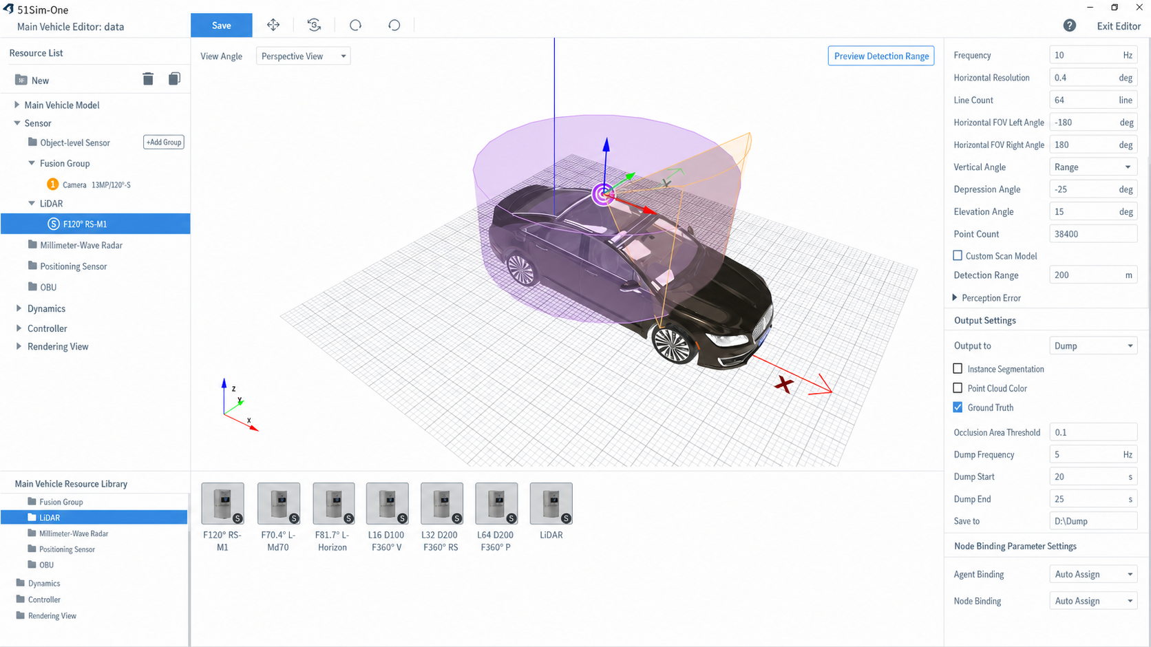
Task: Click Occlusion Area Threshold field
Action: [x=1092, y=432]
